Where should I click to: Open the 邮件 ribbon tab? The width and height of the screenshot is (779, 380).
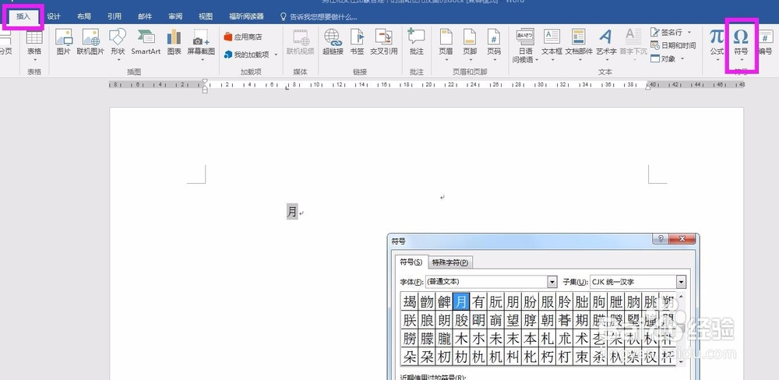click(x=145, y=16)
